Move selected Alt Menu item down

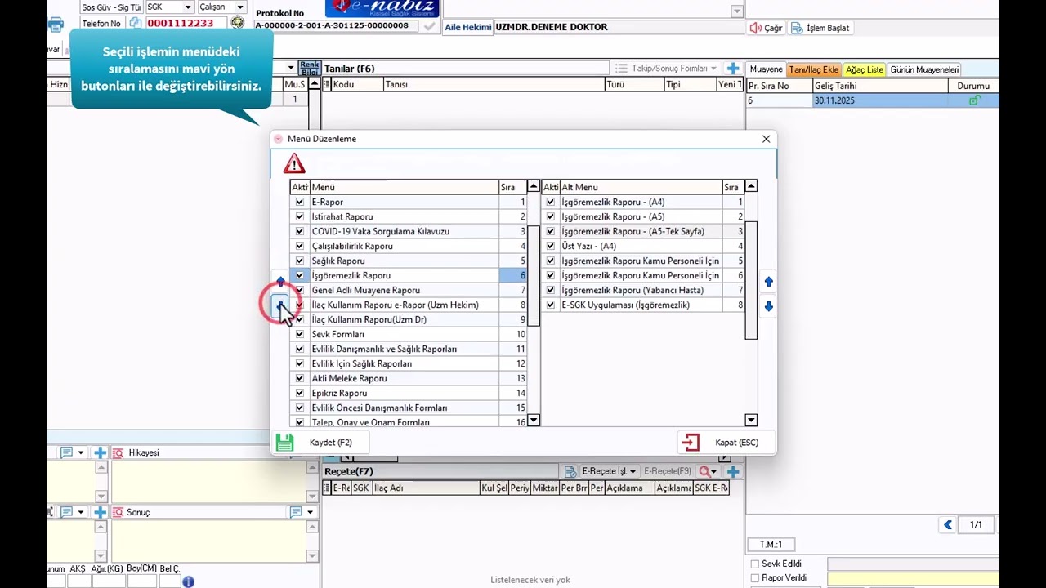pyautogui.click(x=768, y=307)
